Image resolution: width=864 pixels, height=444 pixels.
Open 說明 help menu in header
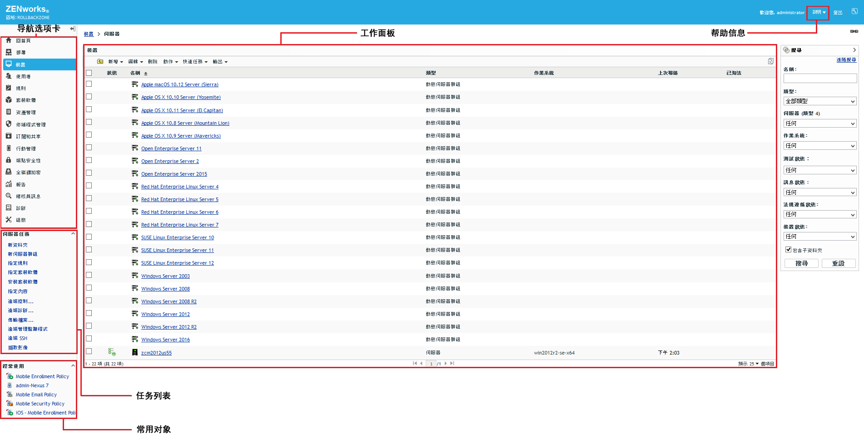[x=819, y=12]
